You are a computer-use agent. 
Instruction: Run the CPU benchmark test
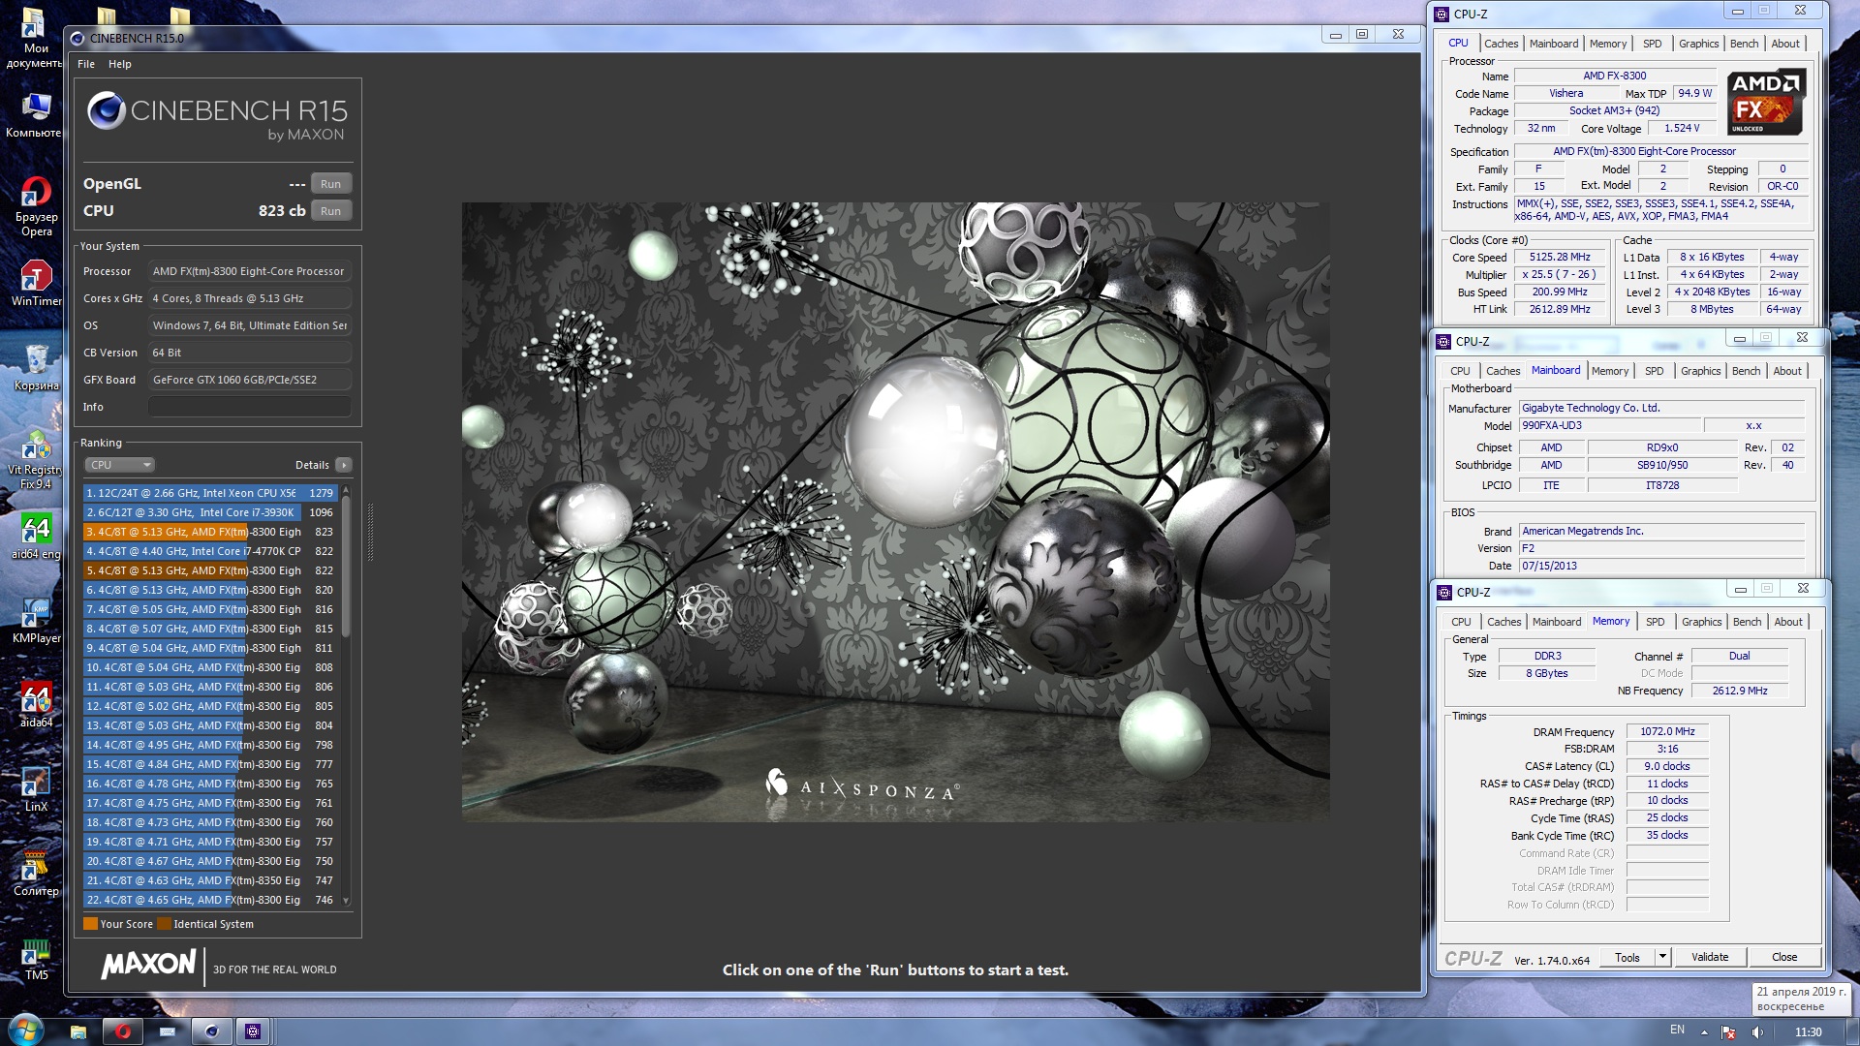click(x=330, y=211)
